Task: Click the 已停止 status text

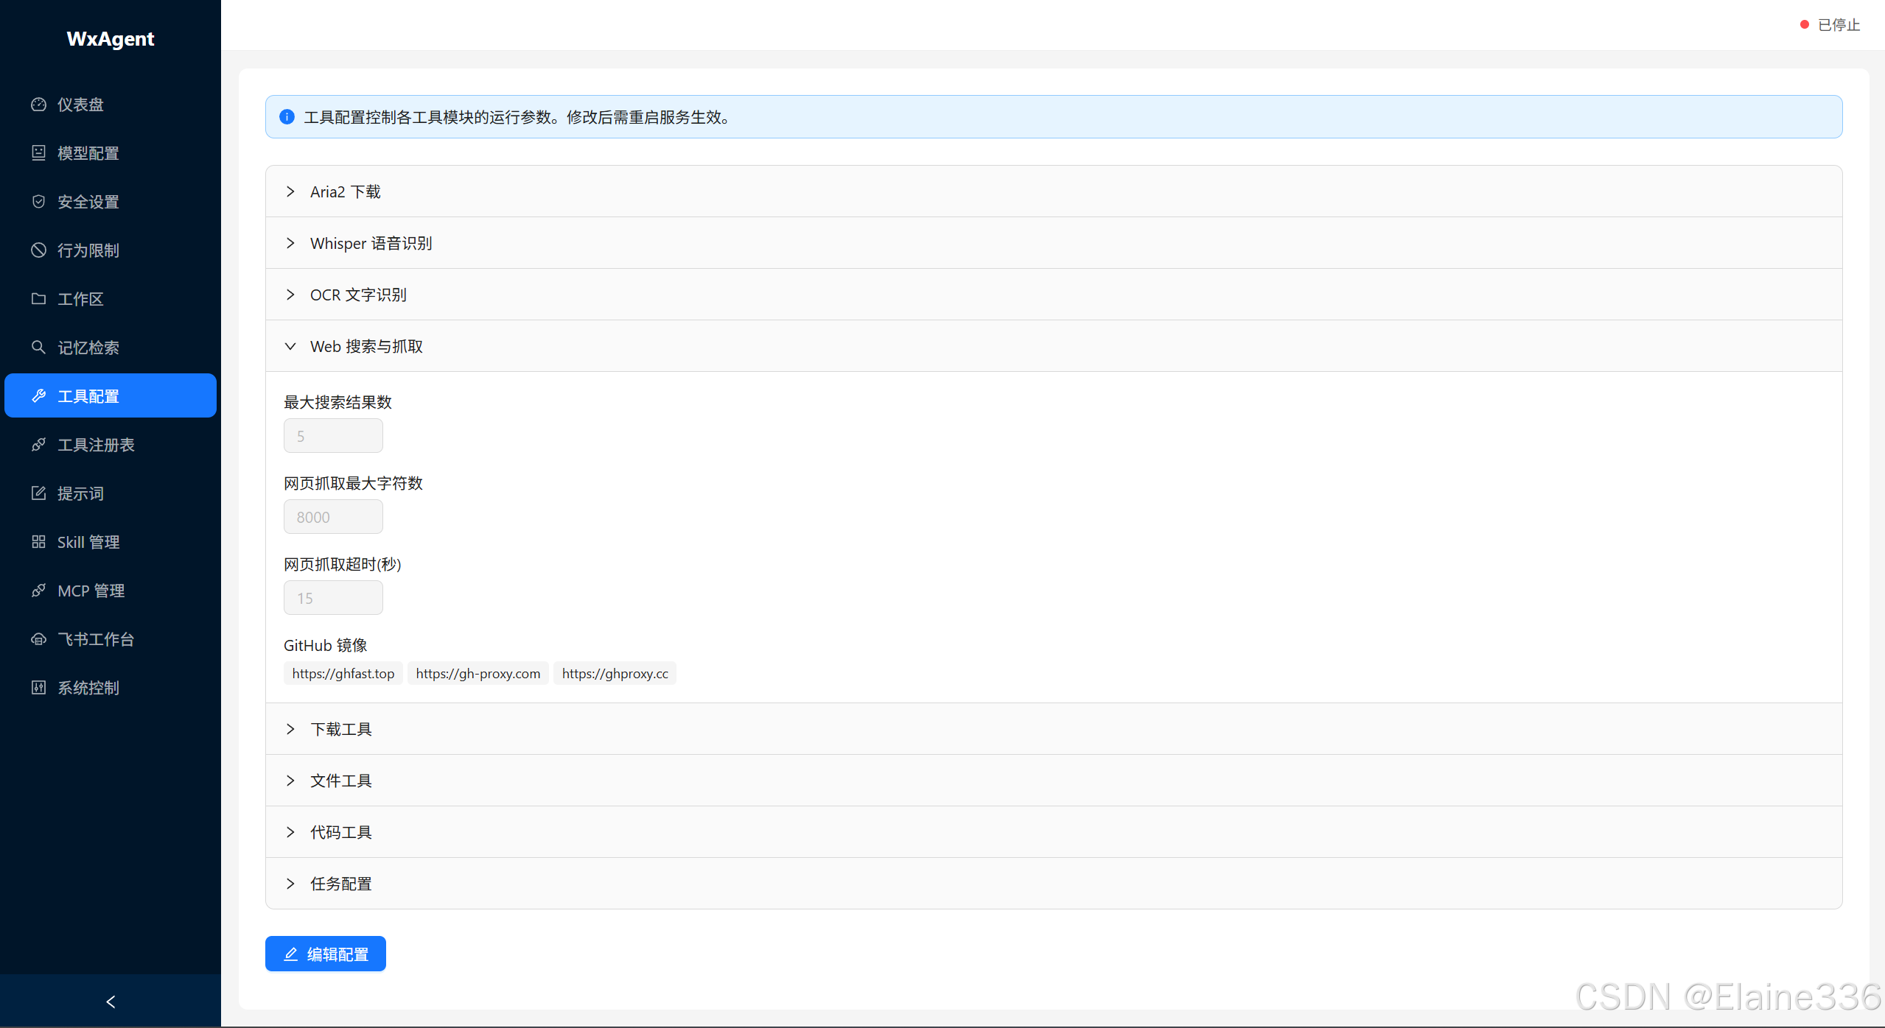Action: [x=1839, y=25]
